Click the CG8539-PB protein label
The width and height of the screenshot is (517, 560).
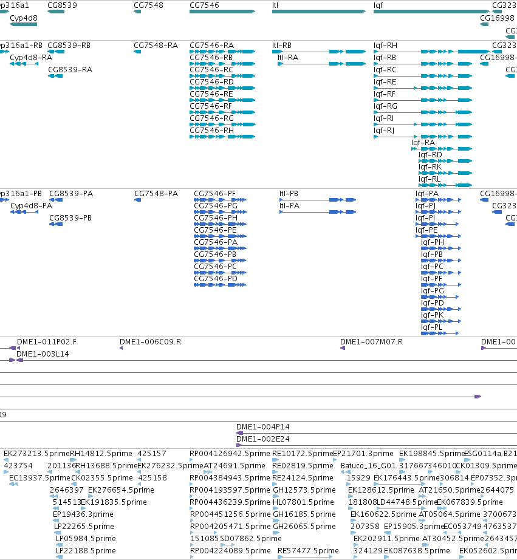point(70,218)
